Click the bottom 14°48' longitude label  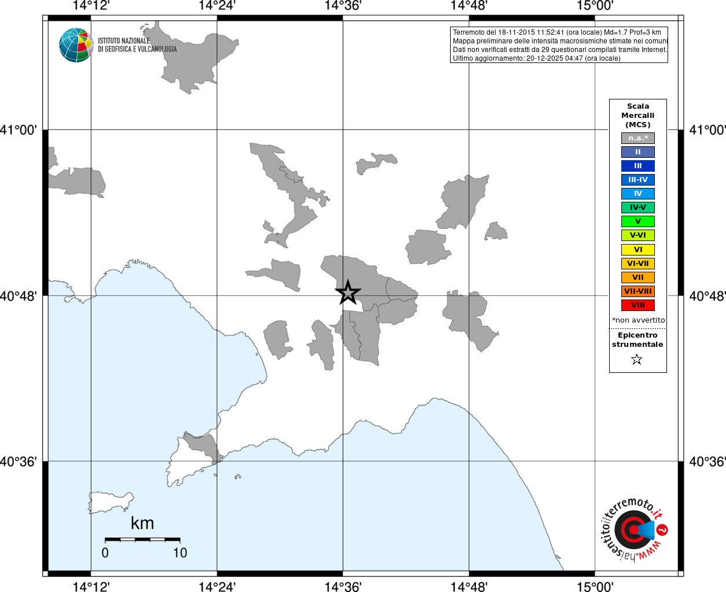point(469,586)
